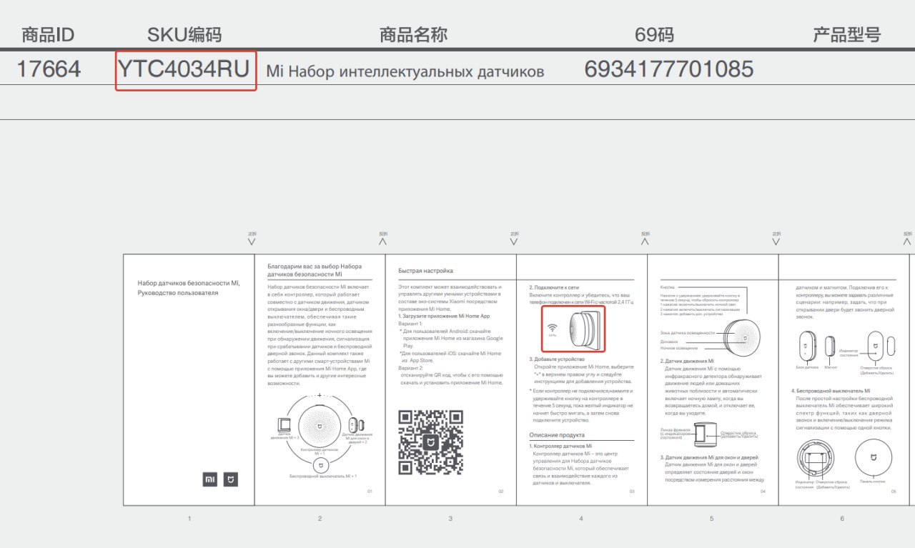Viewport: 915px width, 548px height.
Task: Click the barcode number 6934177701085
Action: (x=669, y=69)
